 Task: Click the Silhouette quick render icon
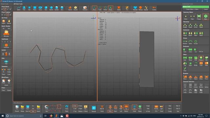(6, 33)
